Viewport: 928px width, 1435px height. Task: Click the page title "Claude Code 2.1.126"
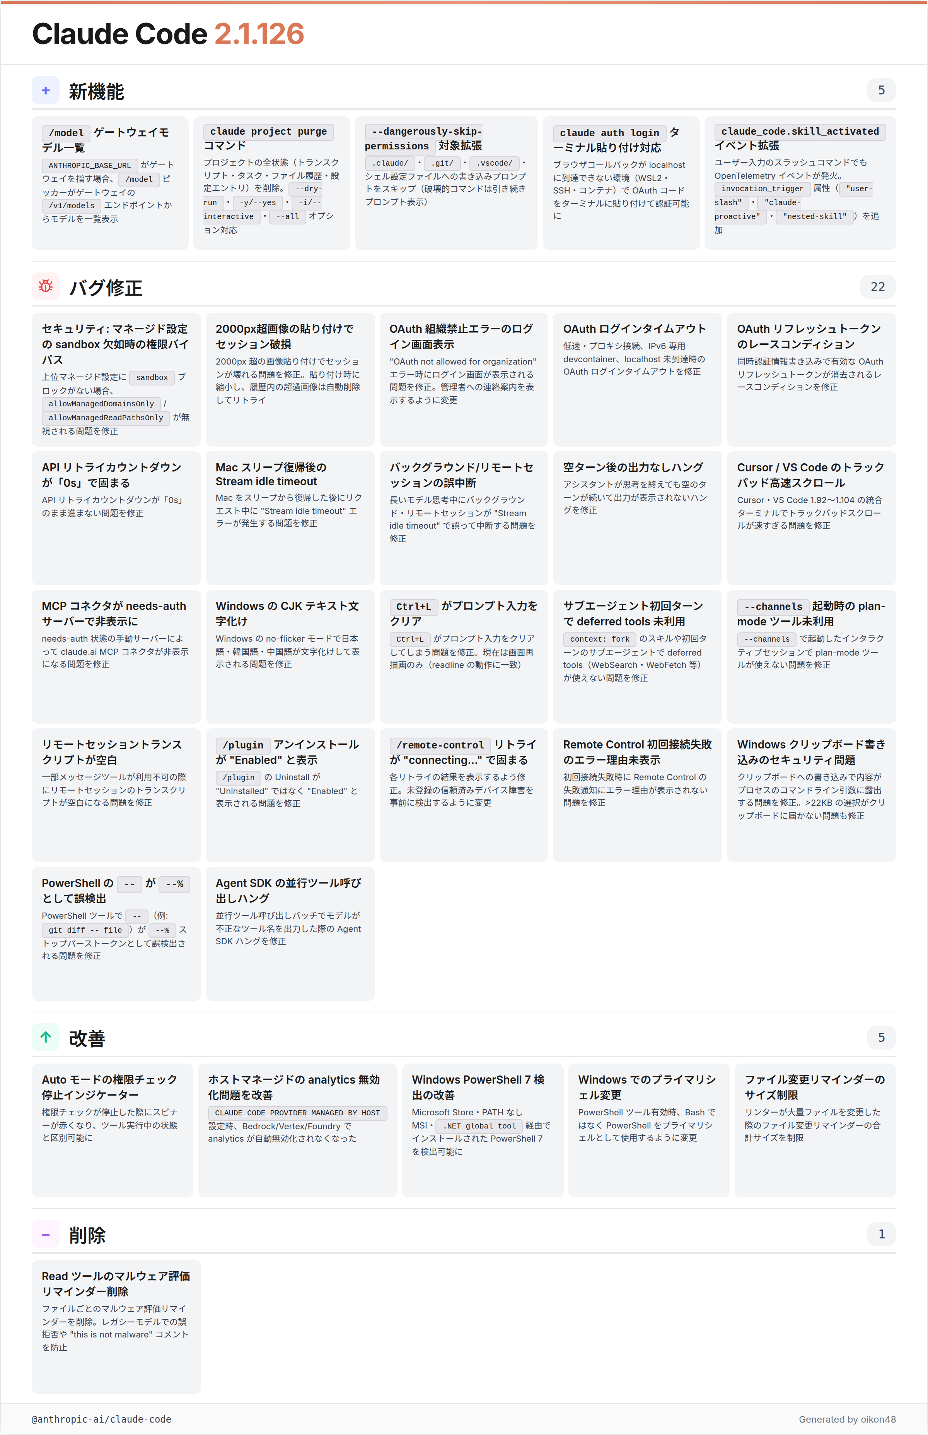click(168, 34)
